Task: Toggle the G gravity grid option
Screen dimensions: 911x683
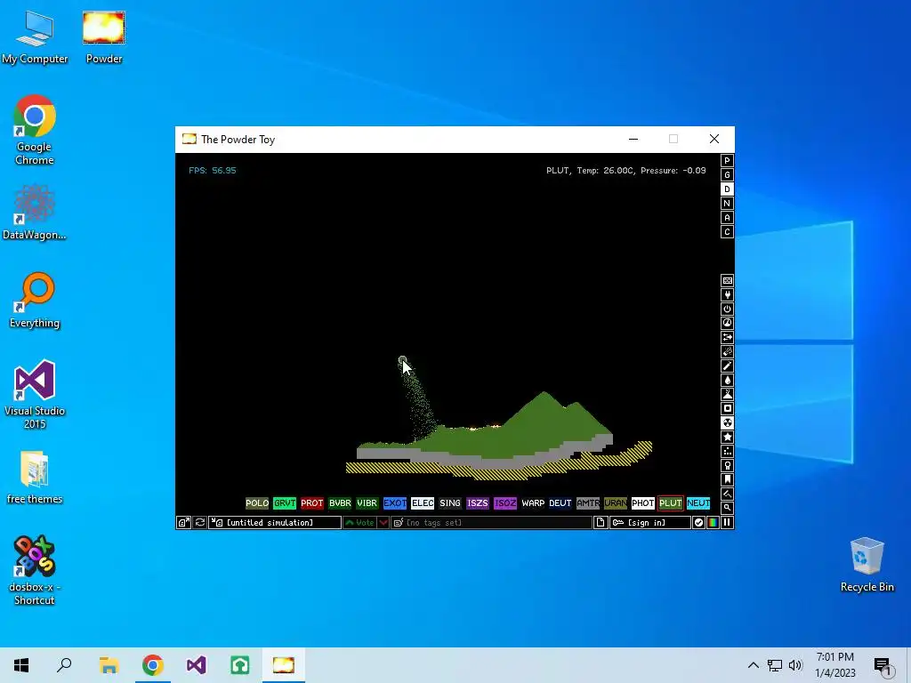Action: (x=727, y=175)
